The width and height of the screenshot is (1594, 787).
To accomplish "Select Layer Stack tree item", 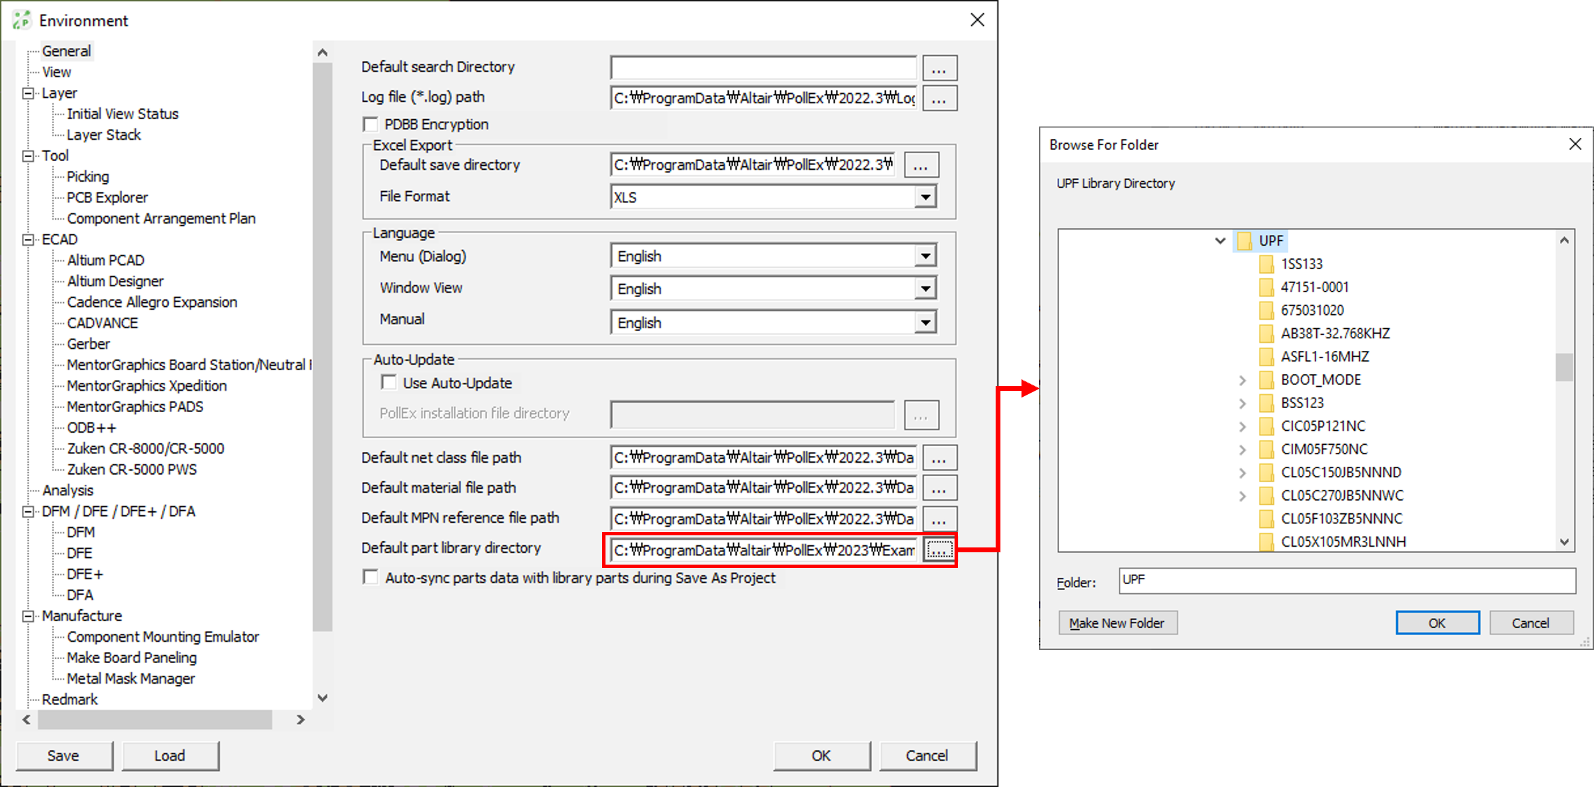I will pos(104,134).
